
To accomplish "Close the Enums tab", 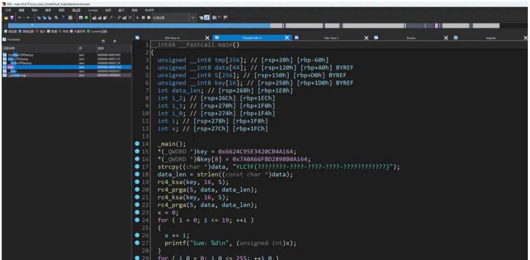I will tap(446, 38).
